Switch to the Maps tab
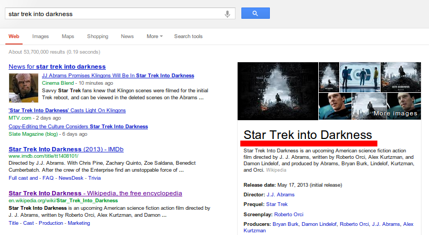429x235 pixels. pos(68,36)
